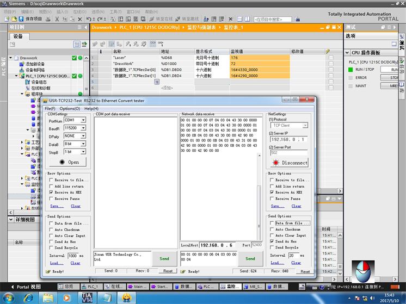Screen dimensions: 406x304
Task: Click the network-side Send button
Action: tap(250, 259)
